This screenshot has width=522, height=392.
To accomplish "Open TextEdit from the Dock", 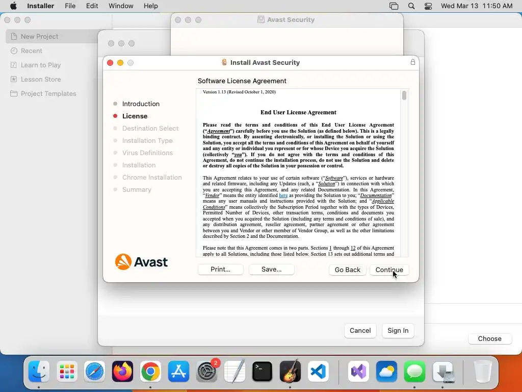I will (x=234, y=372).
